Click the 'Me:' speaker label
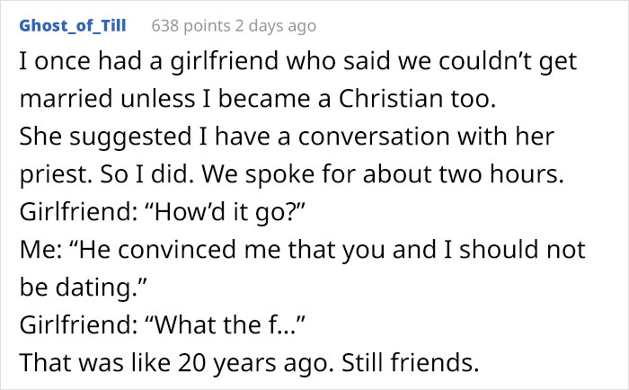 click(37, 253)
